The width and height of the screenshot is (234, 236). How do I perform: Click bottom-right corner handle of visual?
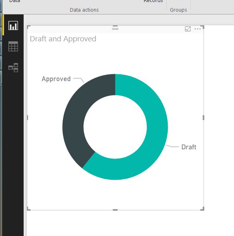point(202,209)
